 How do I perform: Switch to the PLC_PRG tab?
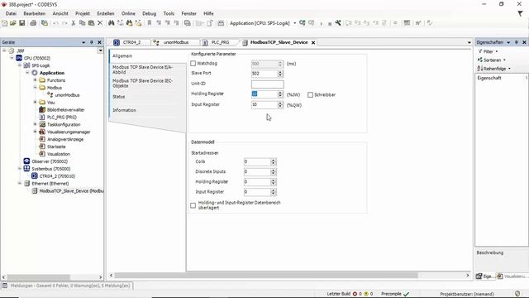220,42
